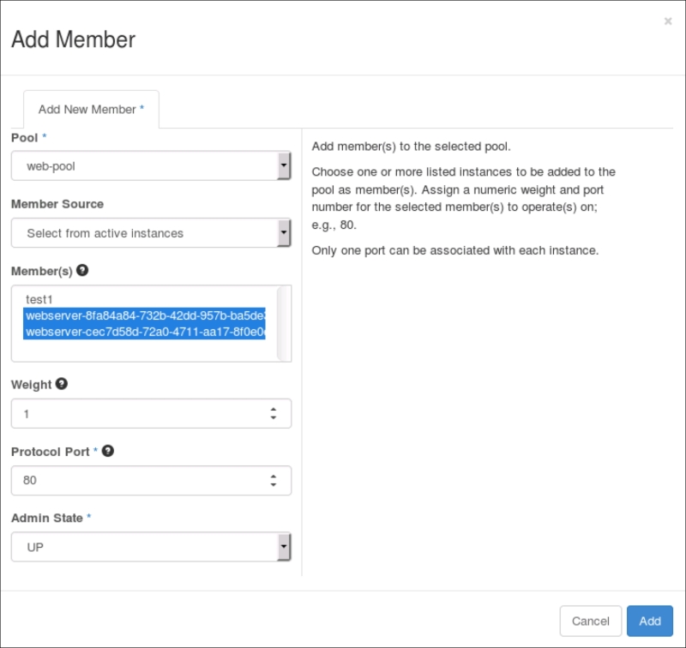Decrease the Weight value with down arrow
The height and width of the screenshot is (648, 686).
[x=274, y=418]
